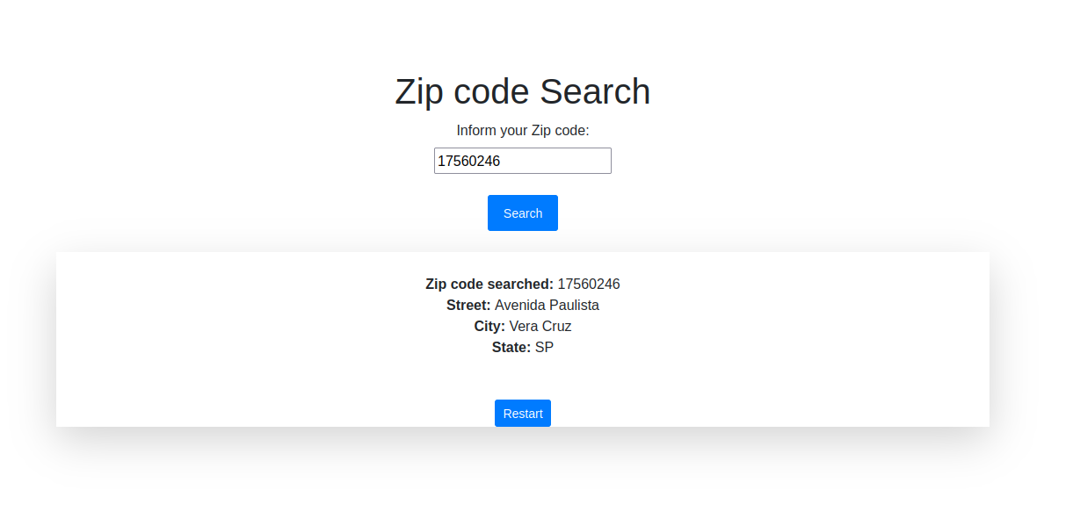Click the blue Search button below the input
Image resolution: width=1073 pixels, height=519 pixels.
522,213
